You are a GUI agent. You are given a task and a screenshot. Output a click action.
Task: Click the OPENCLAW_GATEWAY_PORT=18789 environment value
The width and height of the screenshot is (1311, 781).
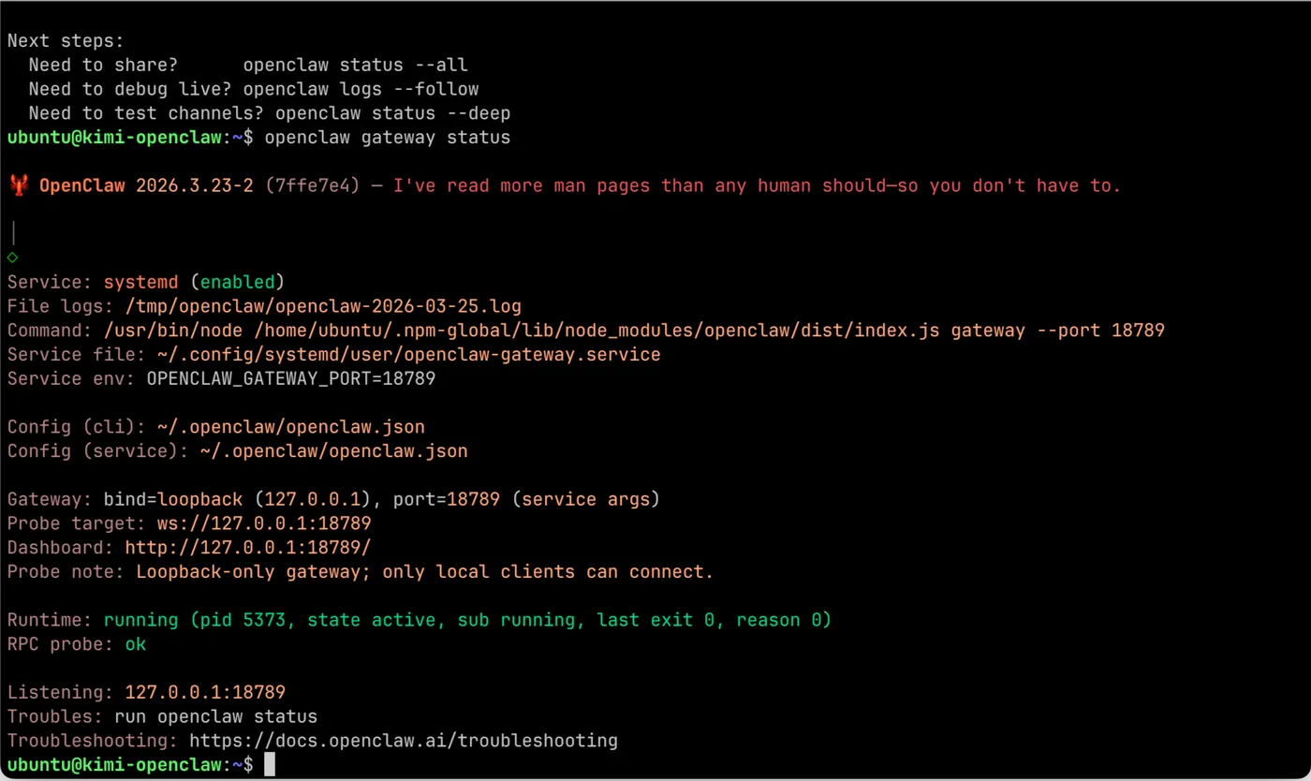pyautogui.click(x=290, y=378)
